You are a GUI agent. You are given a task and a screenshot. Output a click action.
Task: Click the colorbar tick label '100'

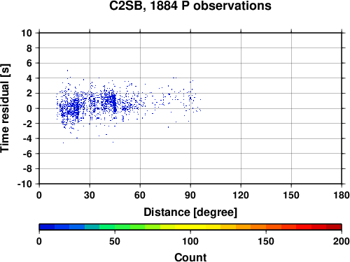(x=190, y=241)
